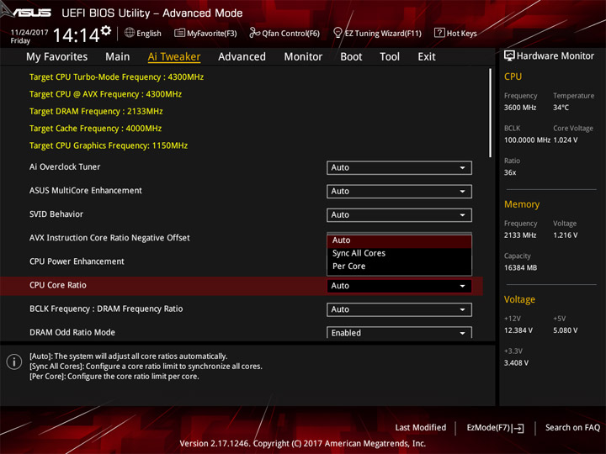
Task: Click the globe language icon
Action: point(130,33)
